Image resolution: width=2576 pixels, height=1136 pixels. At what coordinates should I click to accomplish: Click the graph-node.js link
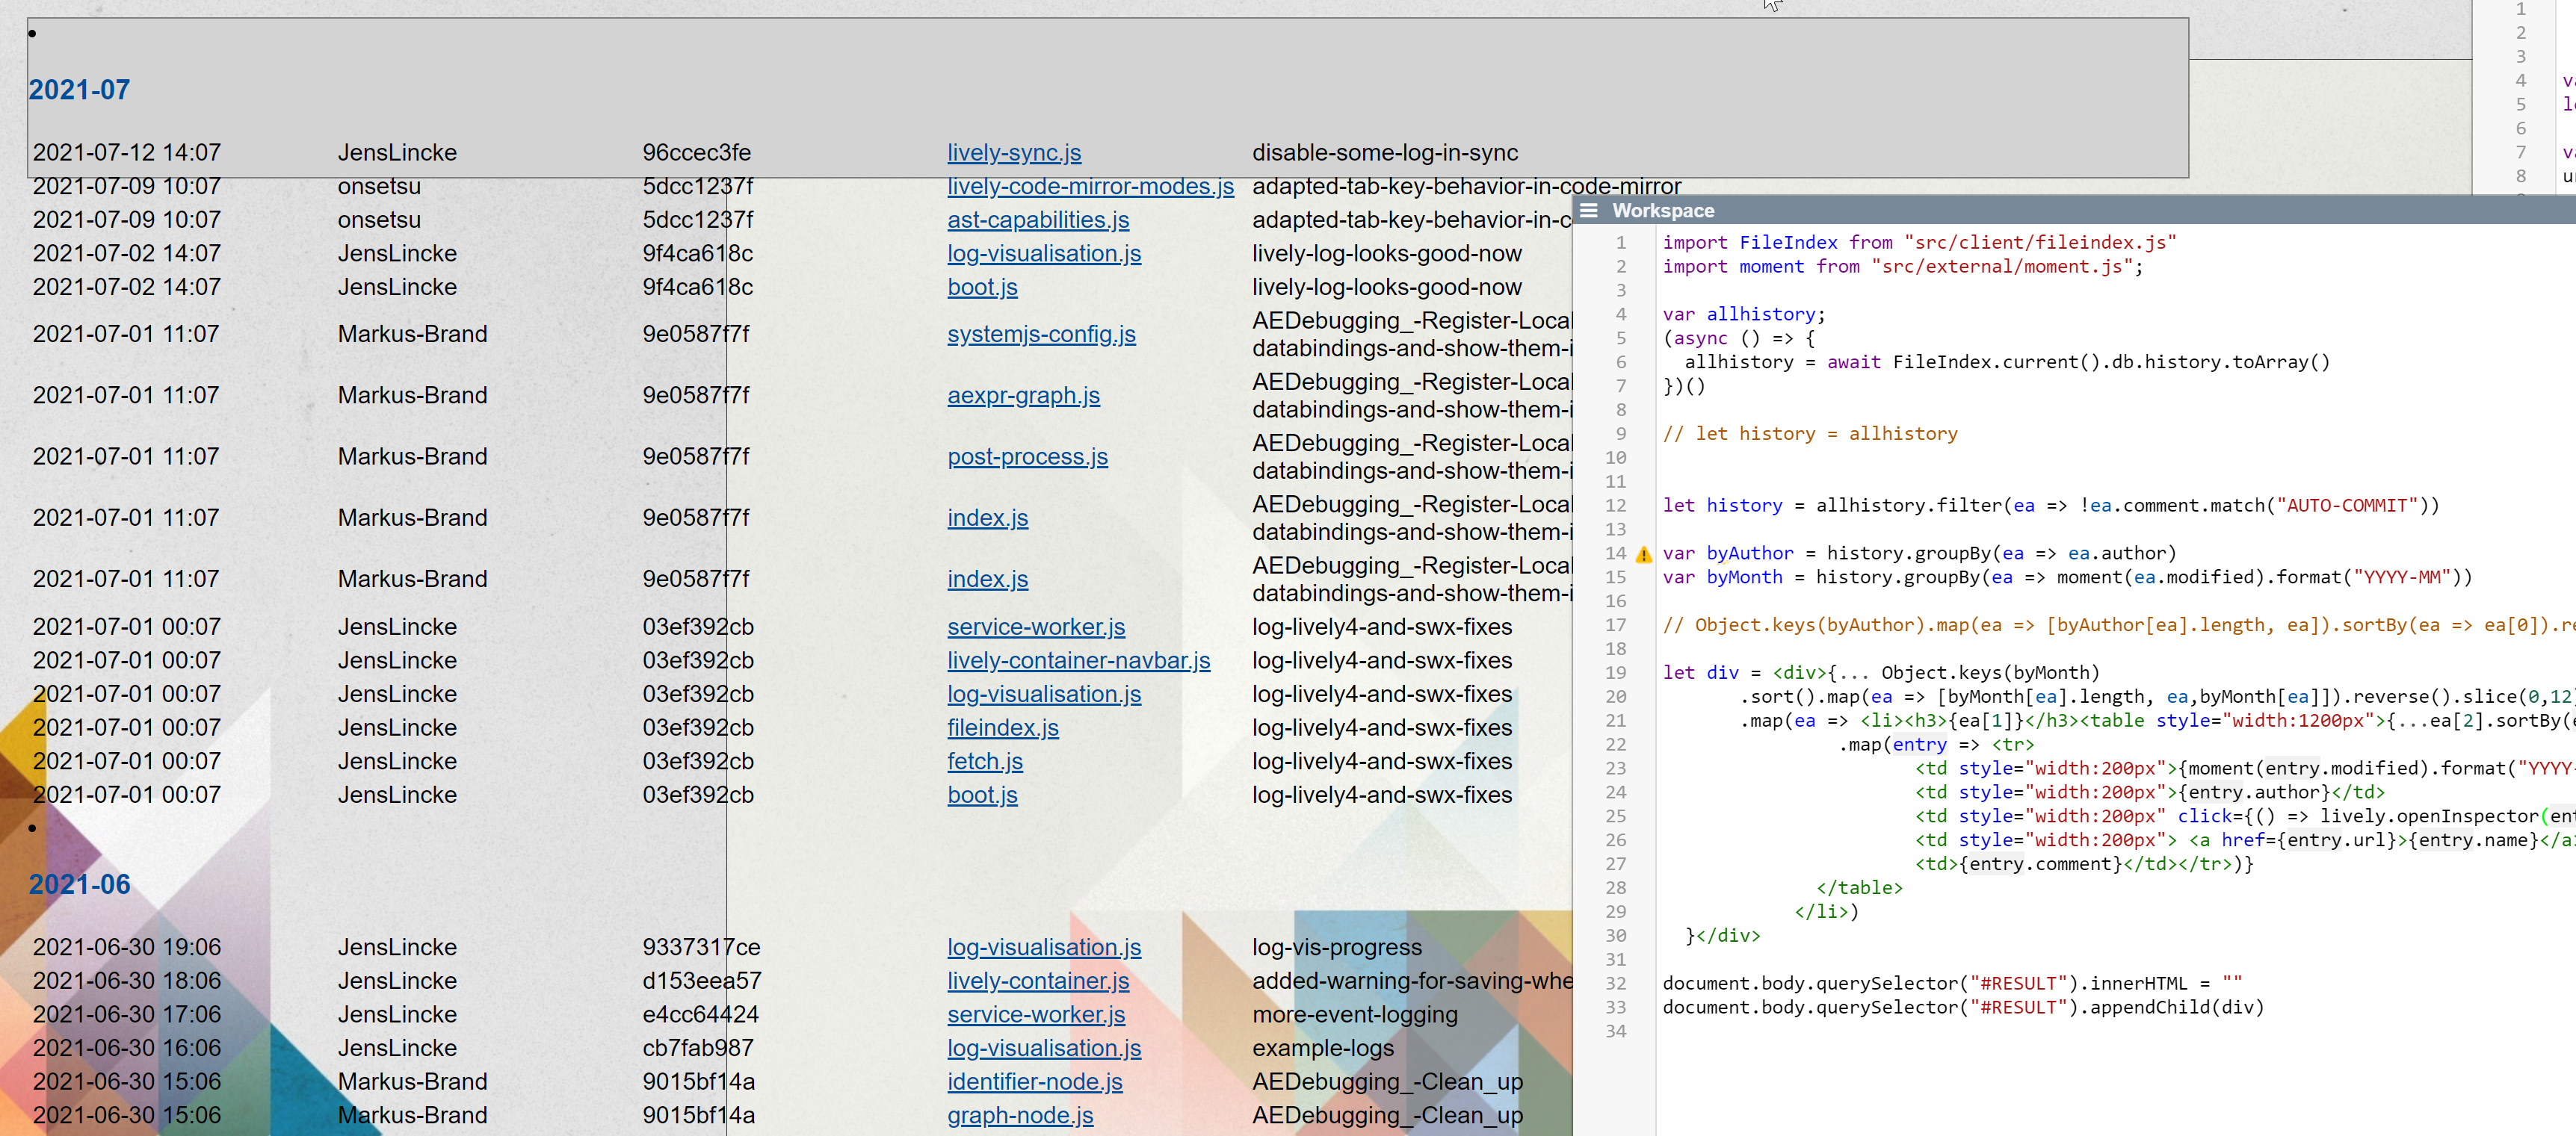[x=1019, y=1115]
